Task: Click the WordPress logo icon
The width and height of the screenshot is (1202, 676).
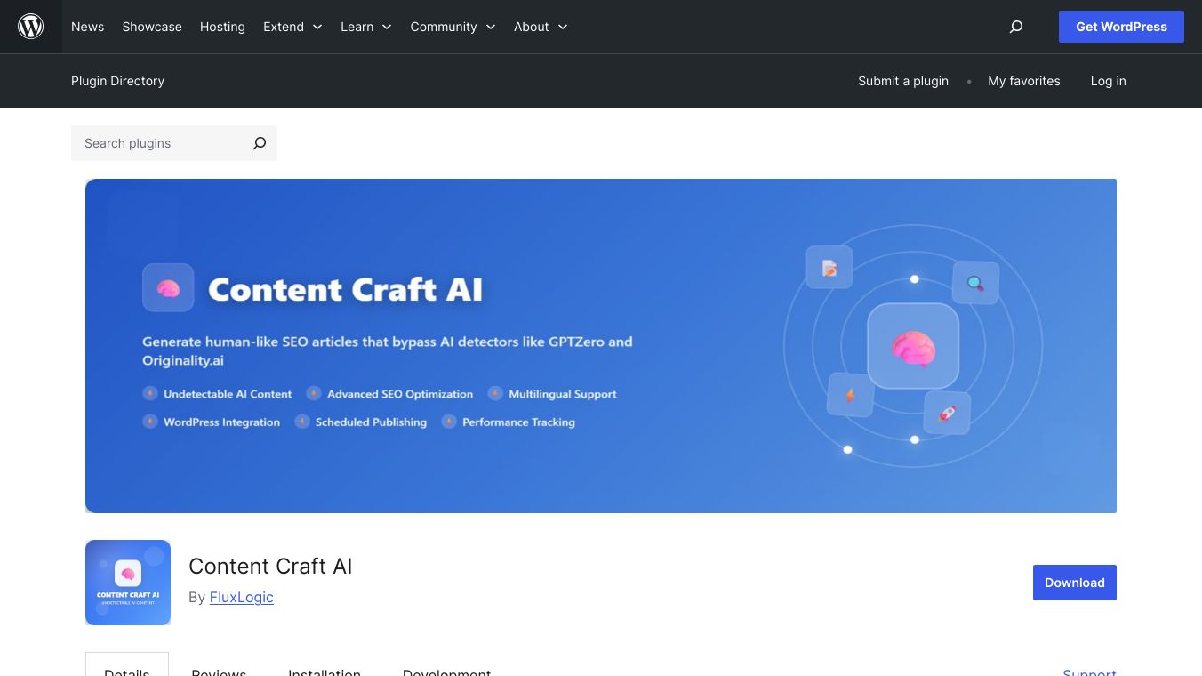Action: (x=31, y=27)
